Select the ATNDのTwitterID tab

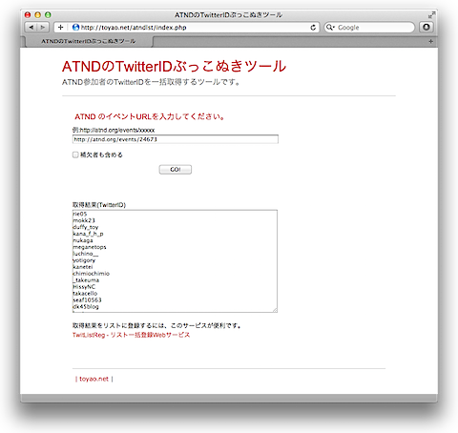click(x=89, y=41)
